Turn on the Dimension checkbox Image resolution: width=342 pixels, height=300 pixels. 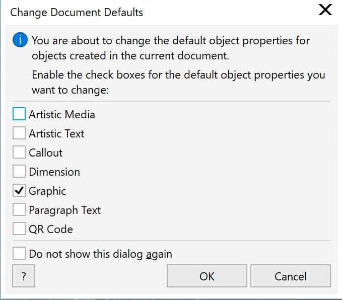19,171
